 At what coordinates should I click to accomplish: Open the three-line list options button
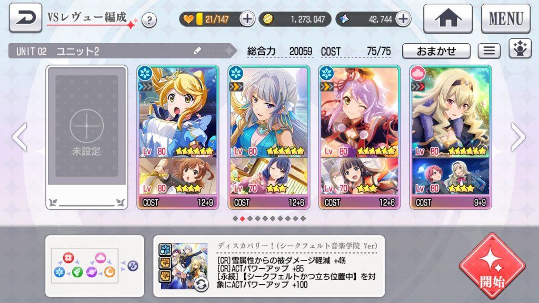point(489,51)
